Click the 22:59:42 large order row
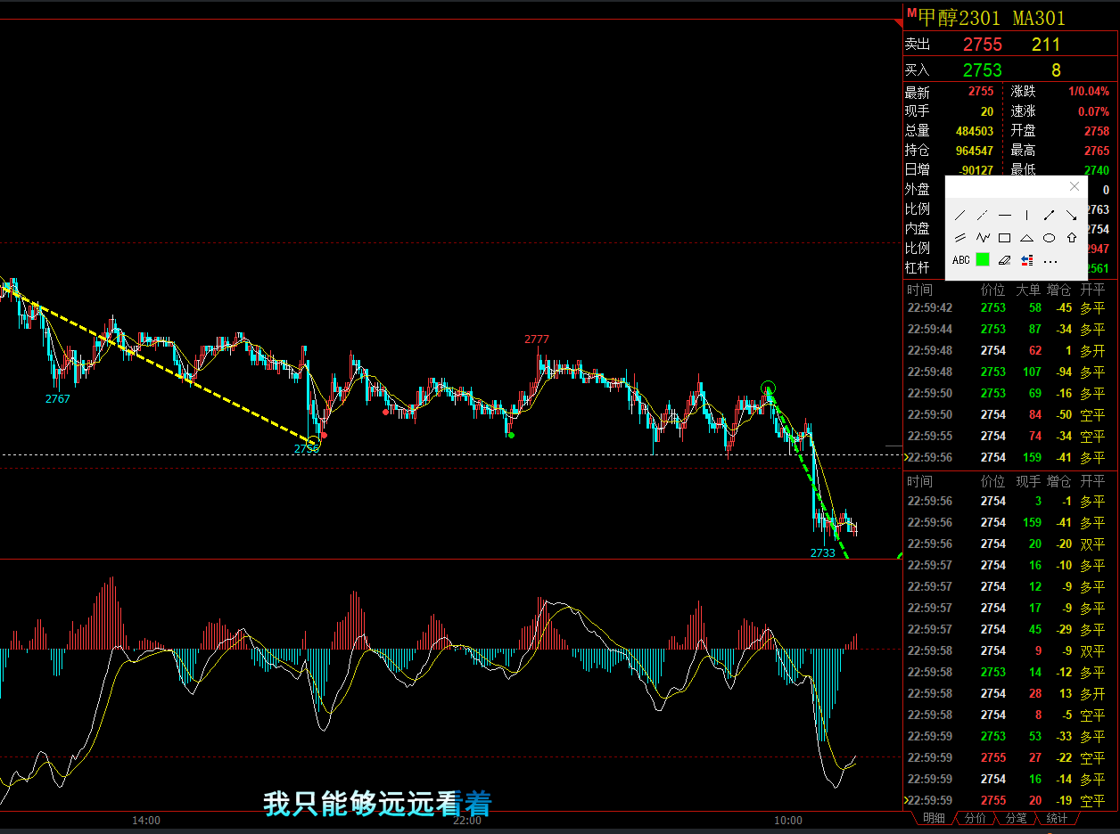This screenshot has width=1120, height=834. (1008, 307)
